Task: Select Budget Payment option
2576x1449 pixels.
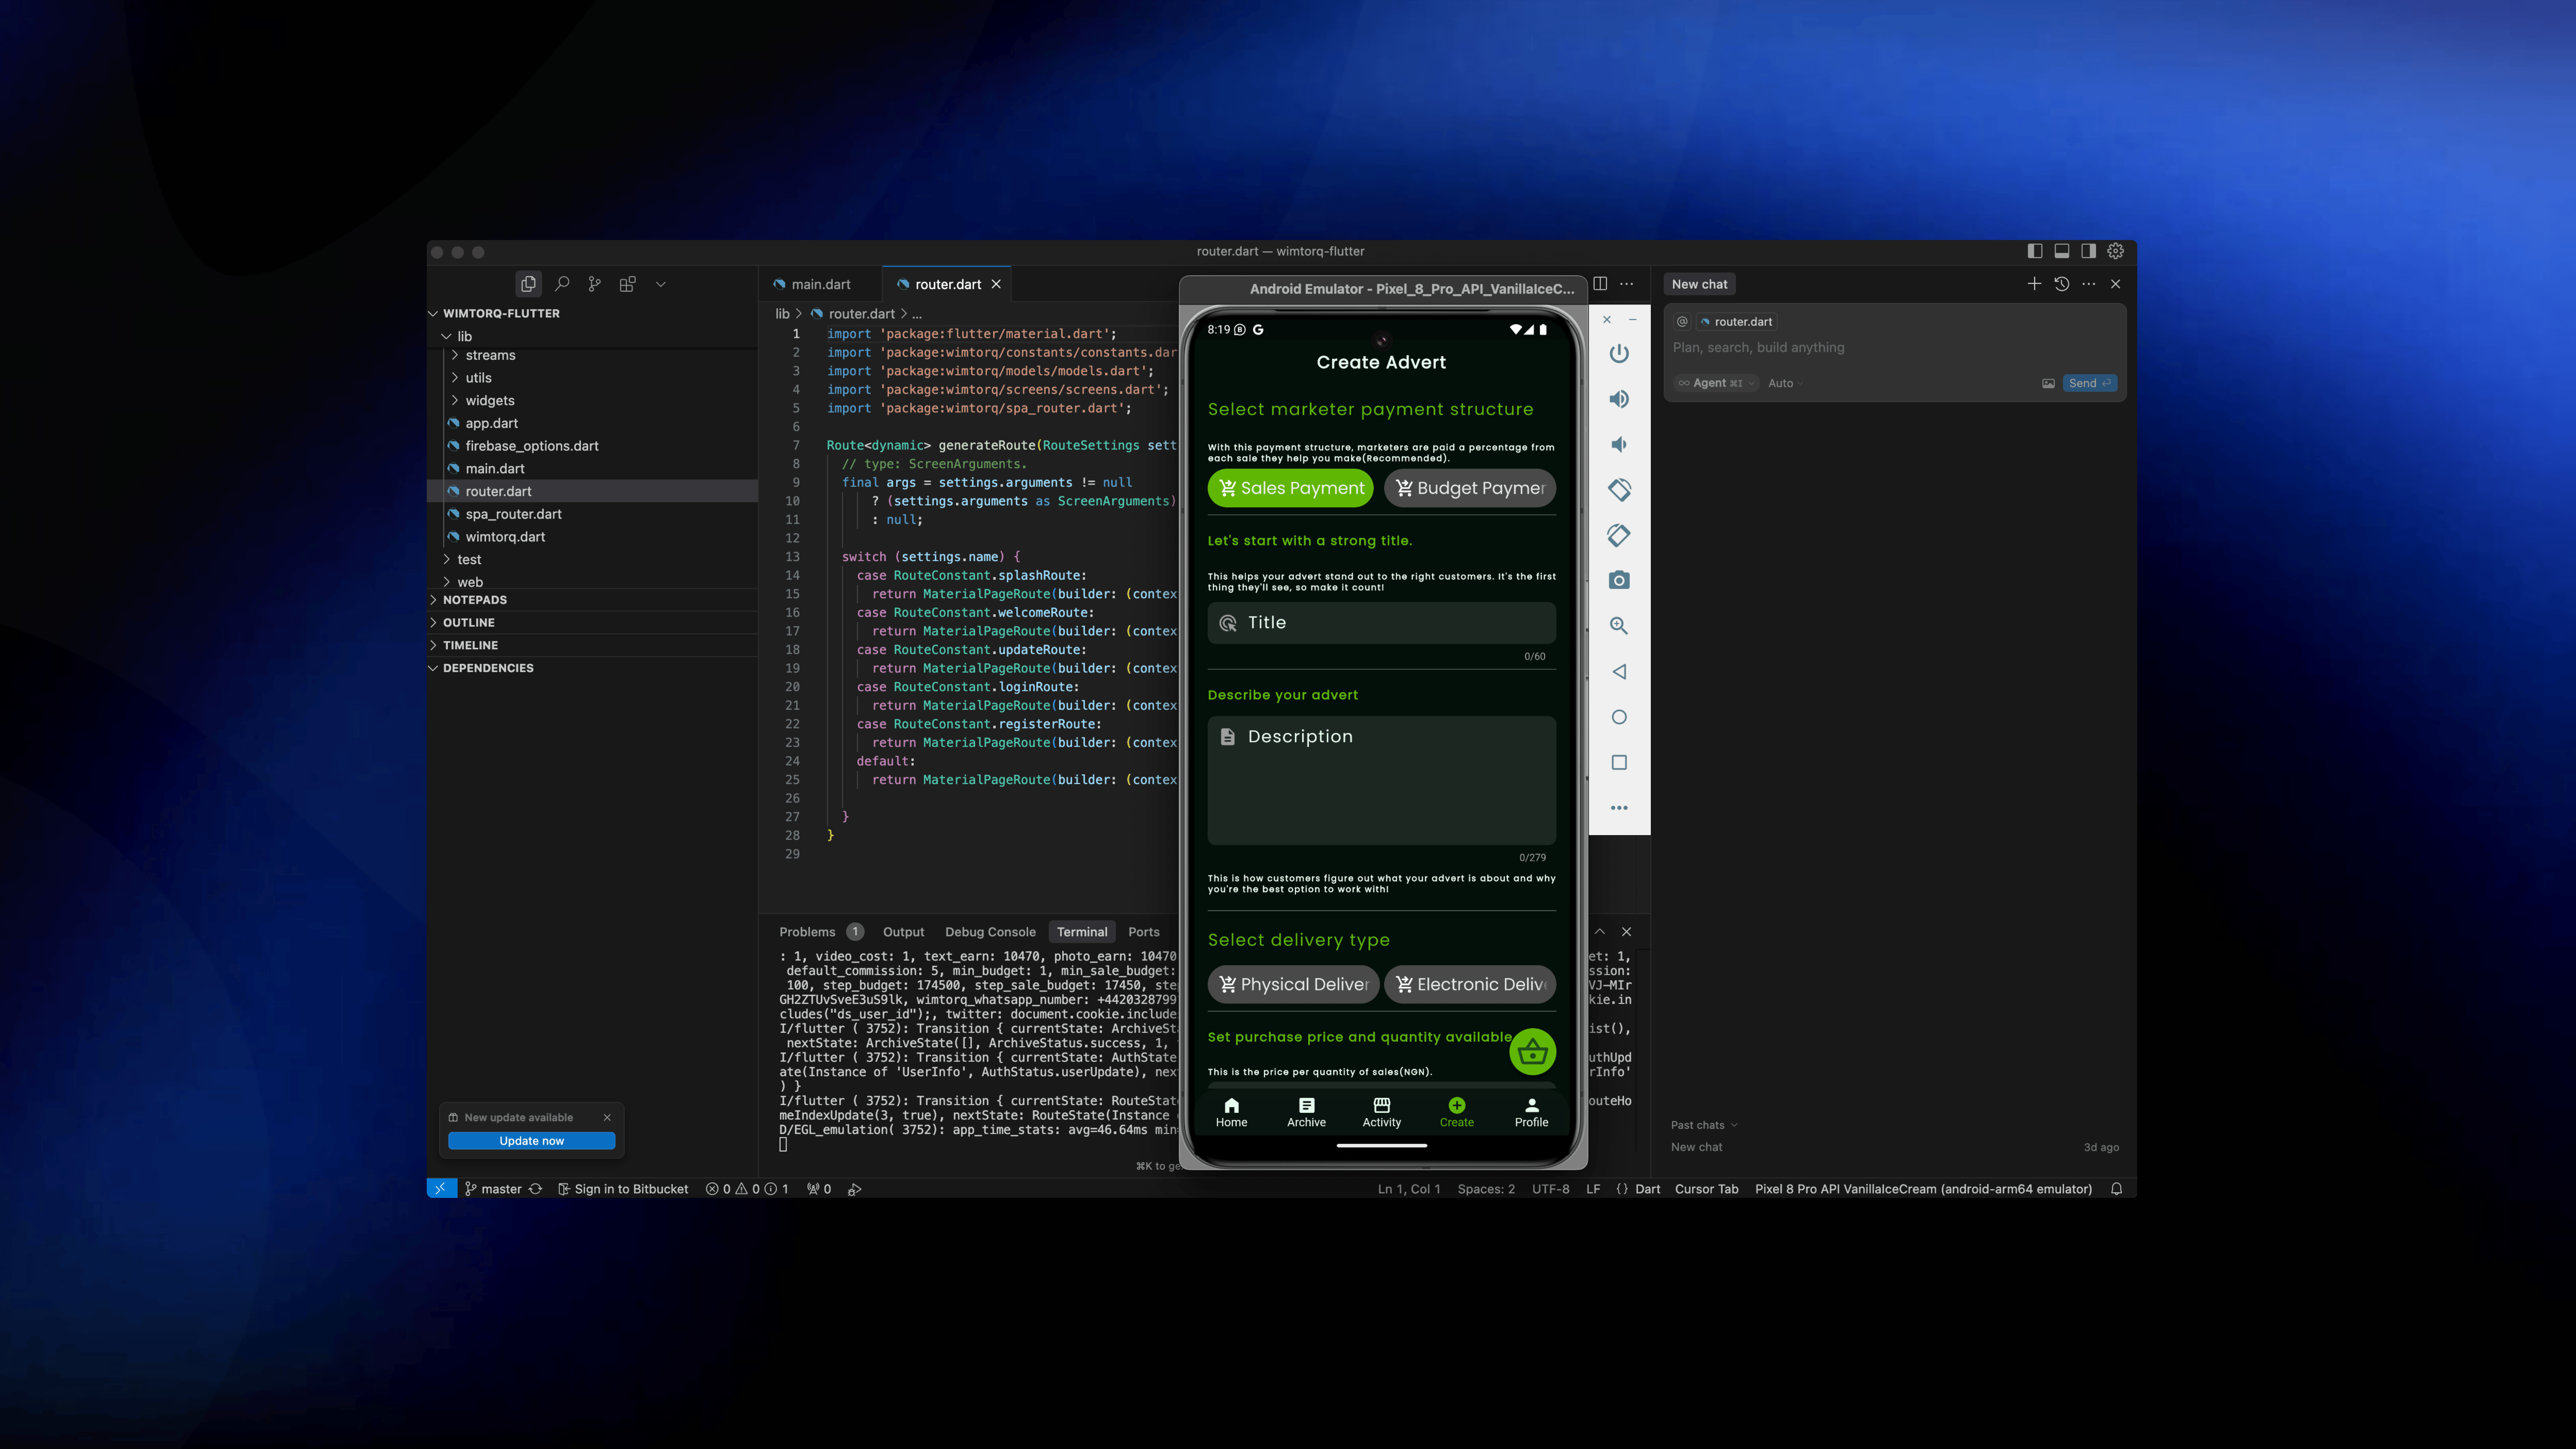Action: click(x=1469, y=488)
